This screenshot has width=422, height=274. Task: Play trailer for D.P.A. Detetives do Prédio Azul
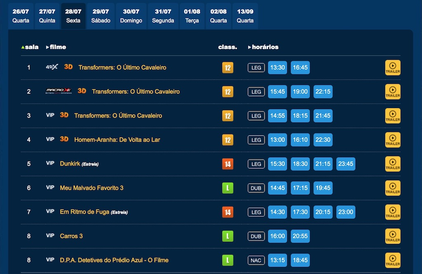[x=392, y=260]
